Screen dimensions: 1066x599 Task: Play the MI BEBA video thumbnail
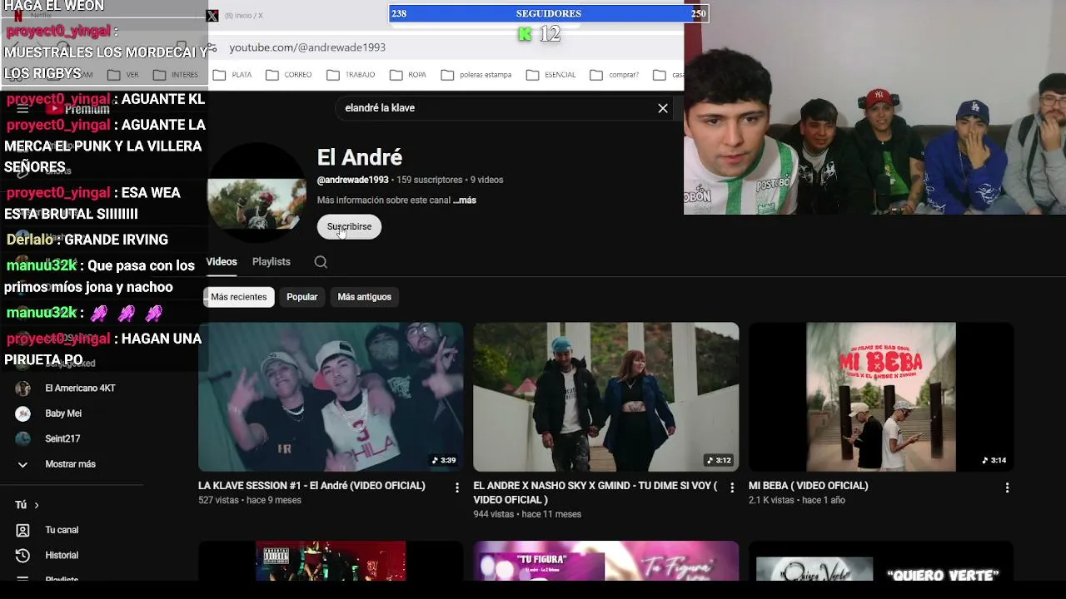pyautogui.click(x=881, y=397)
